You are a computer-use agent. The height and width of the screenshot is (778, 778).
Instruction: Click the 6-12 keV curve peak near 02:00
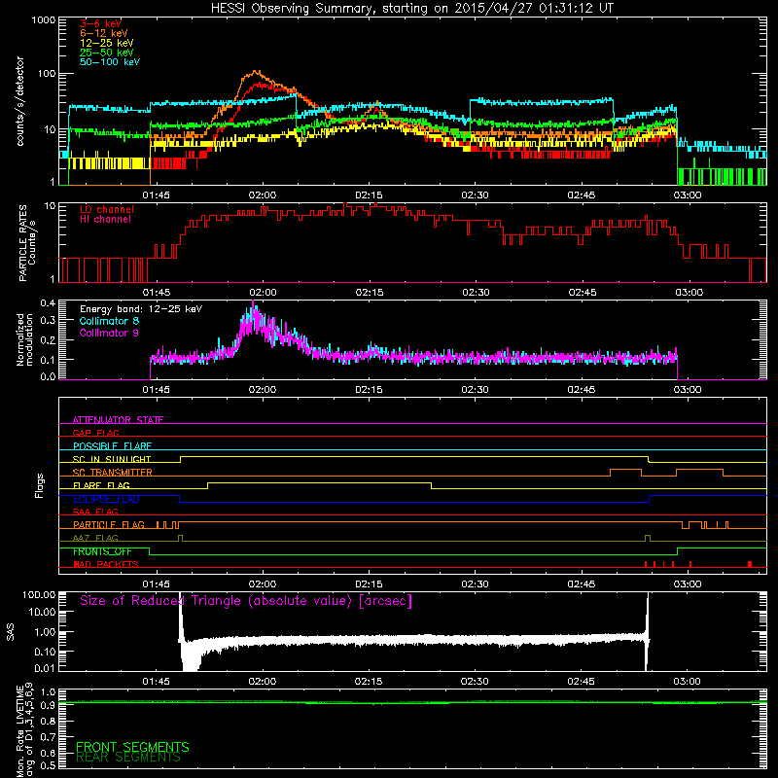(x=256, y=72)
